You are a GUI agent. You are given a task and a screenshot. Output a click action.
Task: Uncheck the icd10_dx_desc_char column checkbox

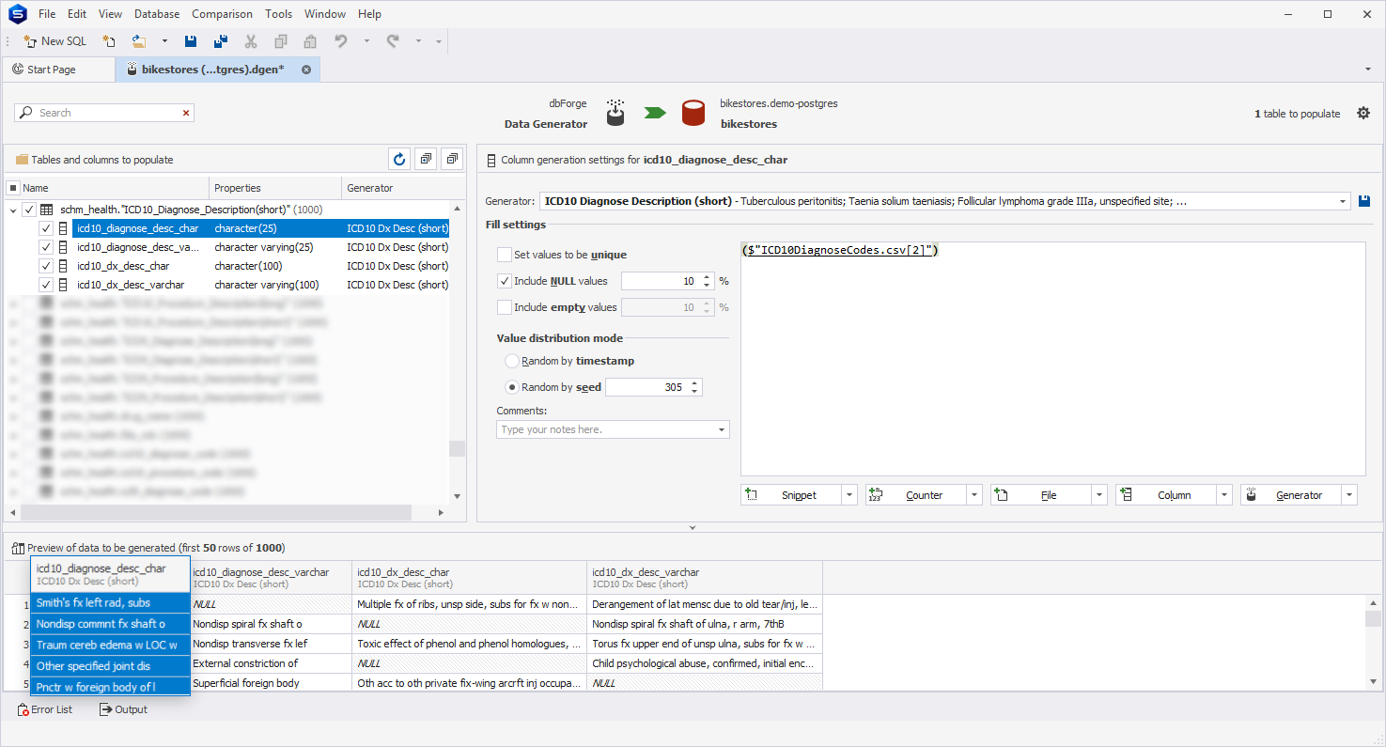(x=46, y=266)
